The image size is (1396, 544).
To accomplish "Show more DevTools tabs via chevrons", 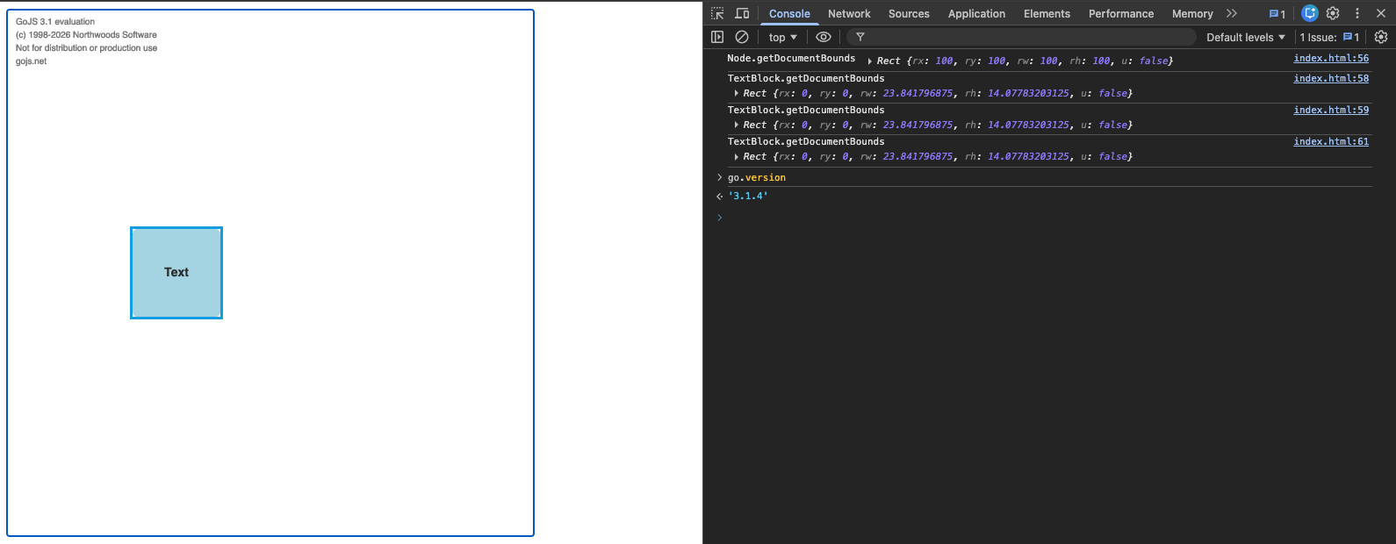I will click(1232, 13).
